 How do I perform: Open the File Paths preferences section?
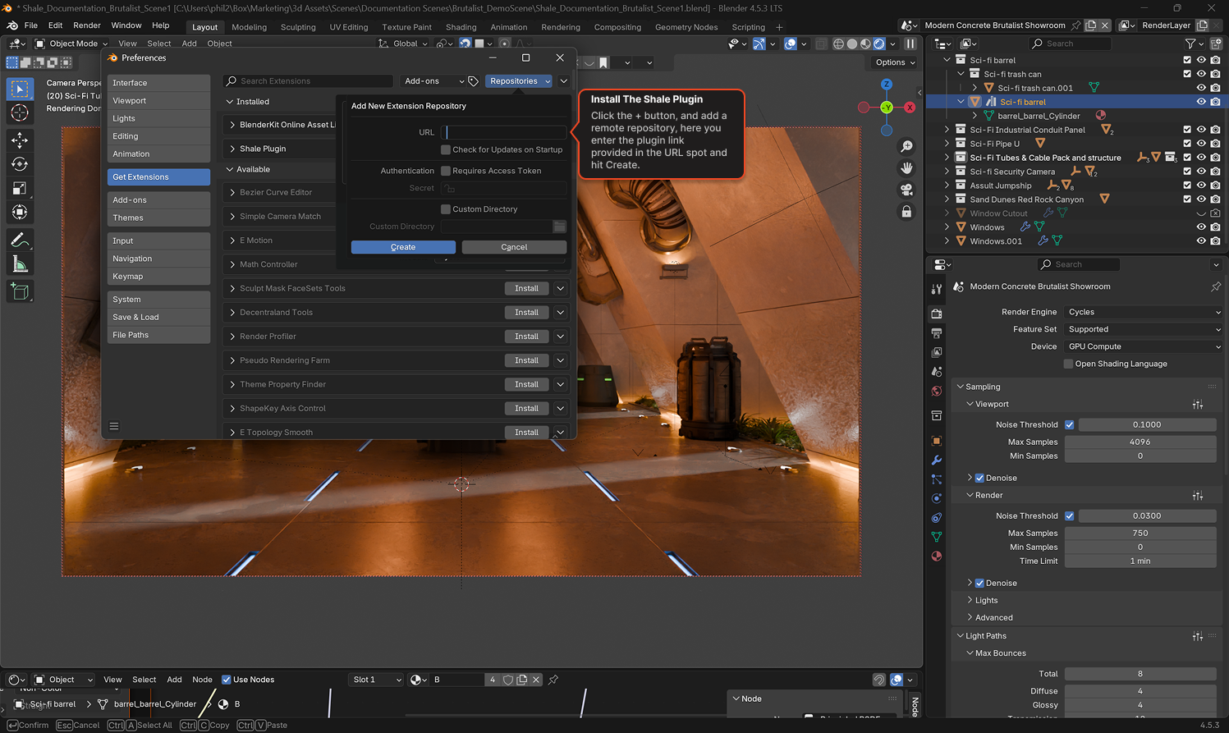click(x=158, y=335)
